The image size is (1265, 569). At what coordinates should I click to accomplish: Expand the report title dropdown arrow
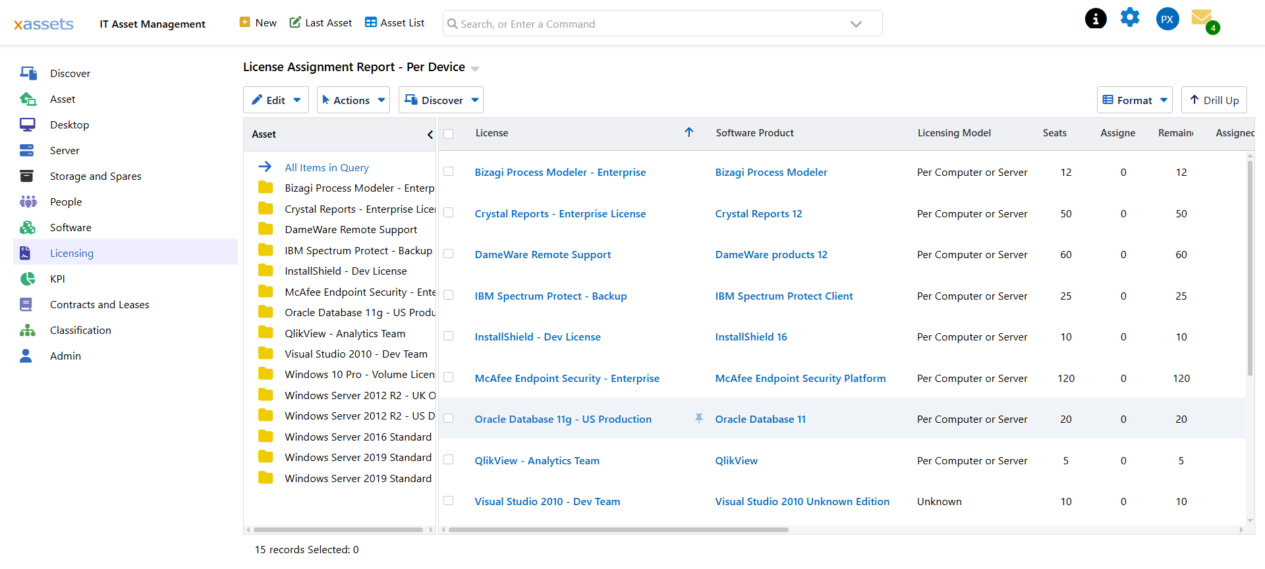[475, 68]
